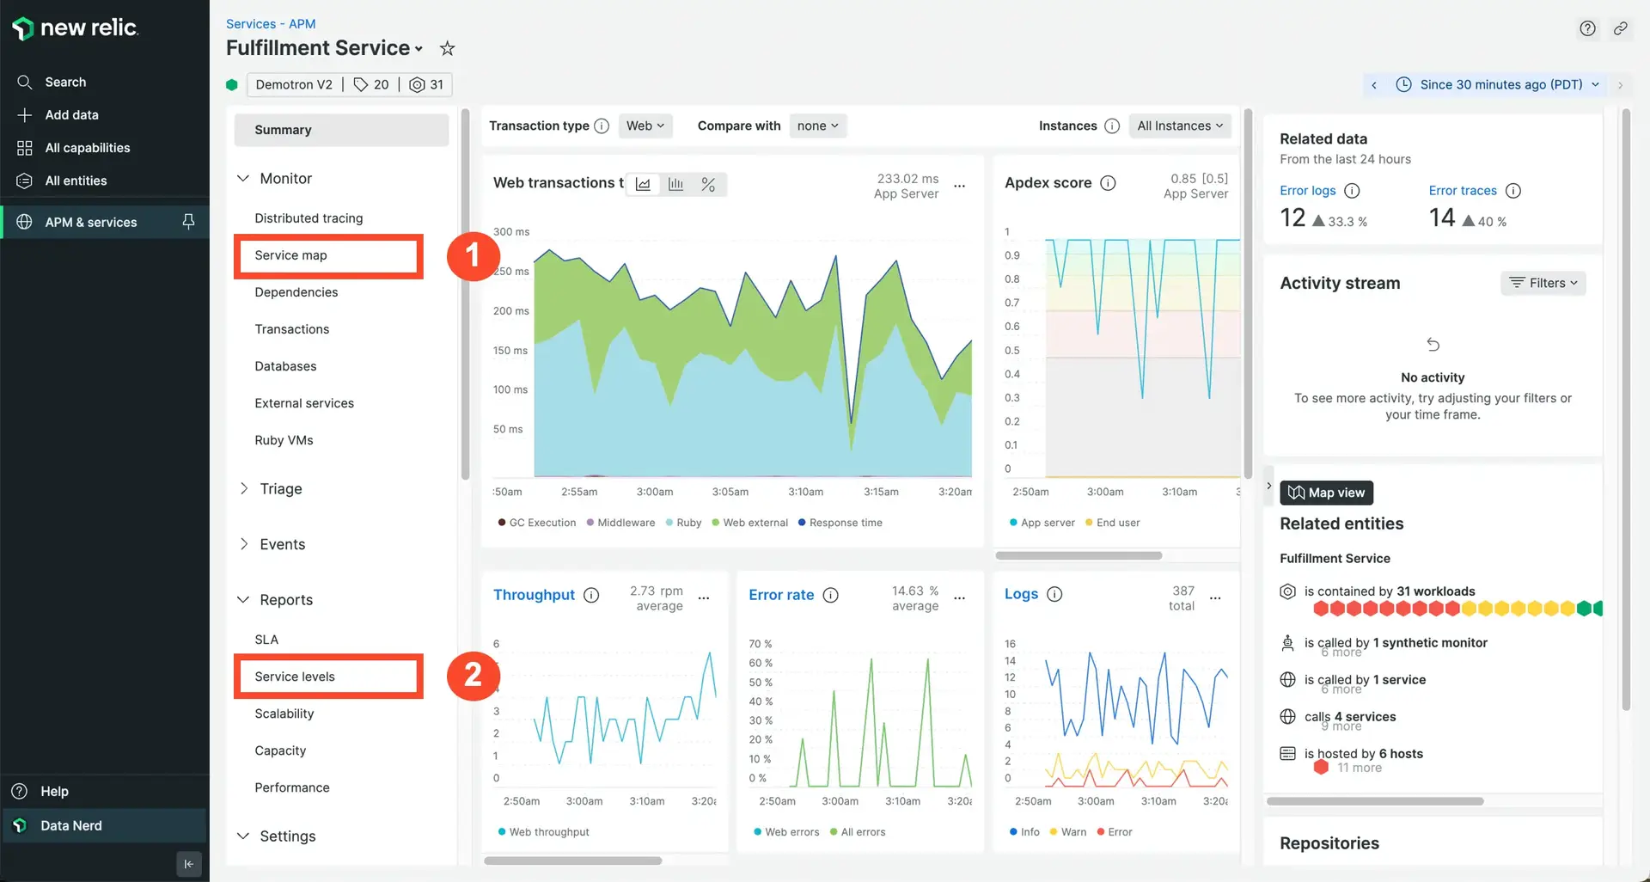Viewport: 1650px width, 882px height.
Task: Unpin APM & services with pin icon
Action: click(188, 222)
